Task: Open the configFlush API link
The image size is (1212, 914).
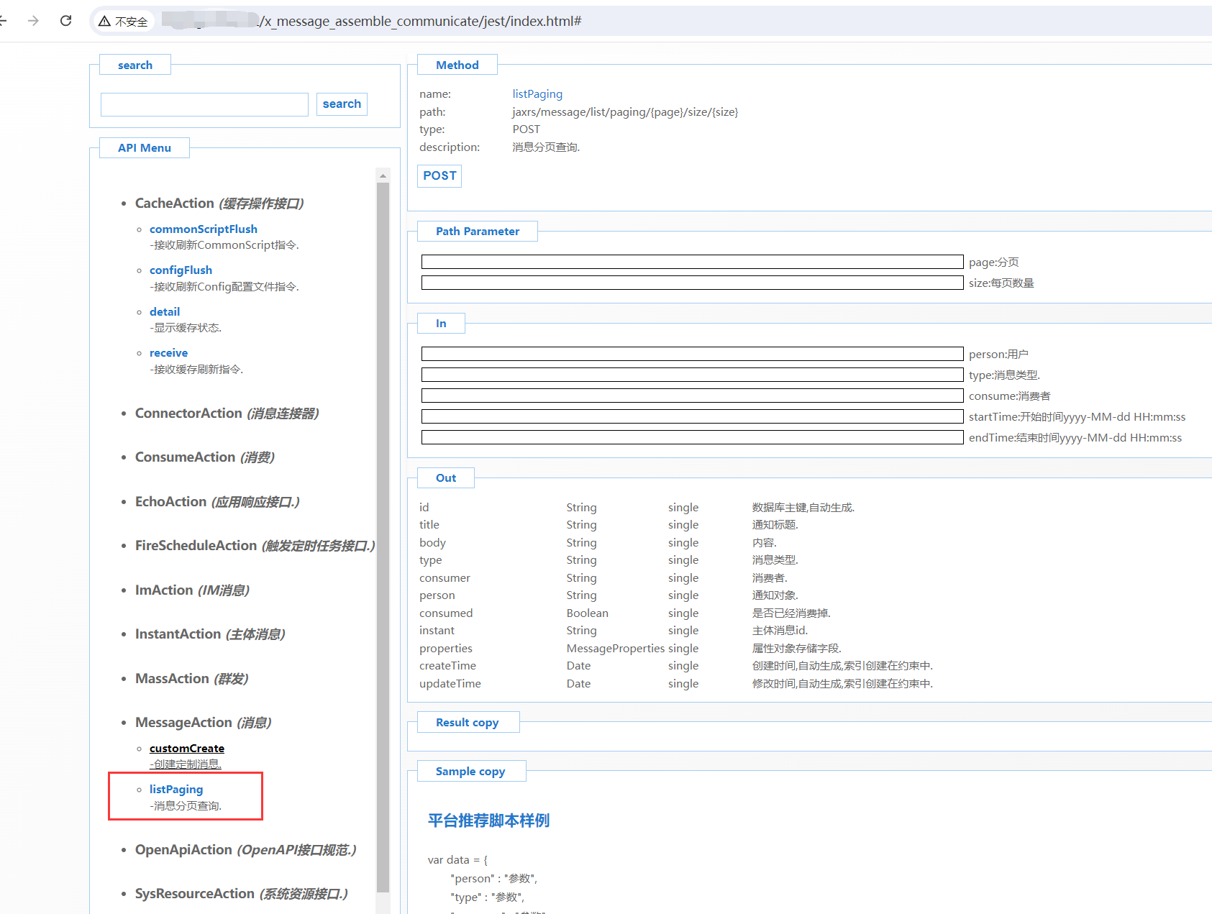Action: [x=181, y=270]
